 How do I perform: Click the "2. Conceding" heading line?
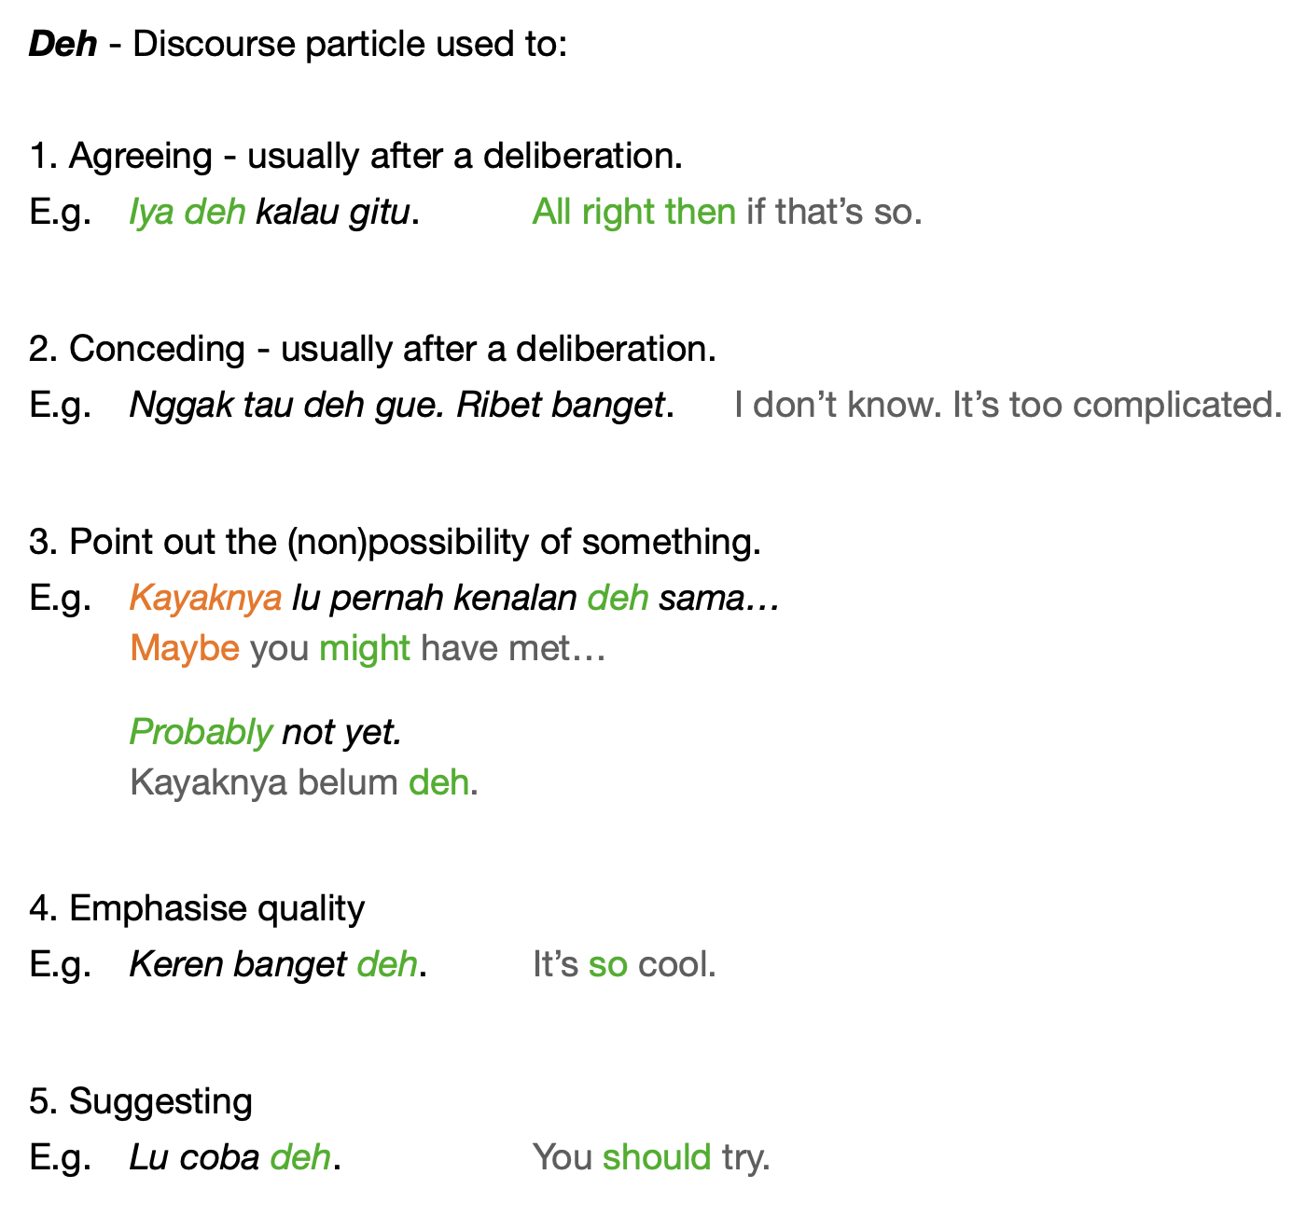[x=372, y=349]
